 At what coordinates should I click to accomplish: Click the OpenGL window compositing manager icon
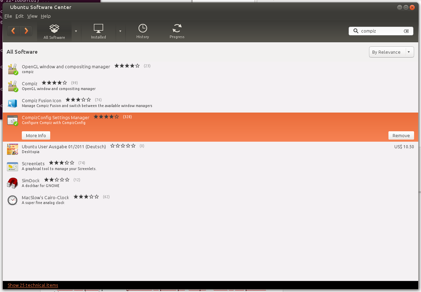coord(12,69)
